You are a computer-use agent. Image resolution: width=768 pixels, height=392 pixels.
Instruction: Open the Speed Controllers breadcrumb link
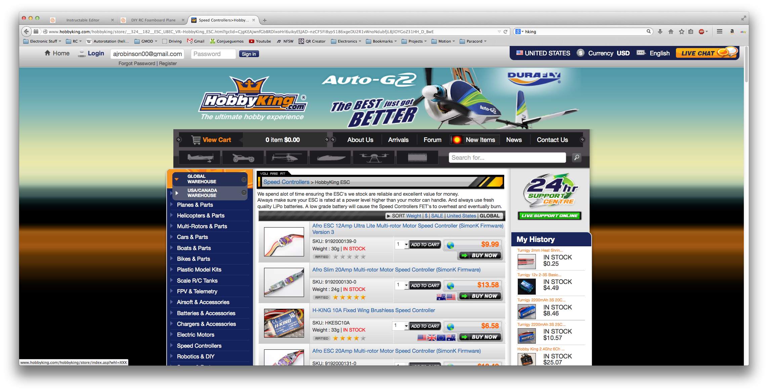coord(286,182)
